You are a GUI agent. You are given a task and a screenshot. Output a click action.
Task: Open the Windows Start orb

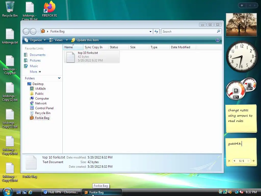coord(7,192)
